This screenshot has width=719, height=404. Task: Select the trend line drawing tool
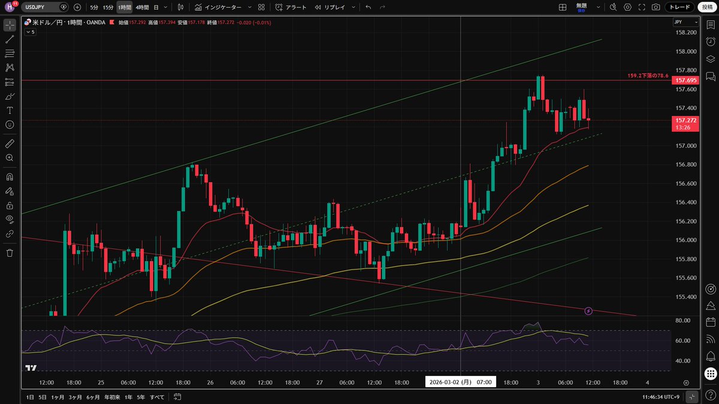(10, 40)
